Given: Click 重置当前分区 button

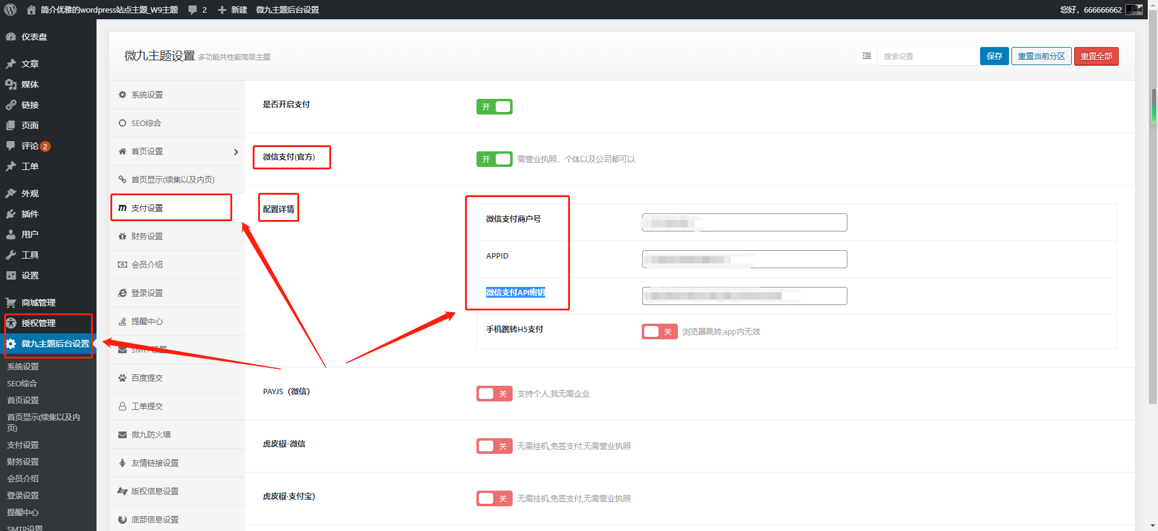Looking at the screenshot, I should coord(1042,56).
